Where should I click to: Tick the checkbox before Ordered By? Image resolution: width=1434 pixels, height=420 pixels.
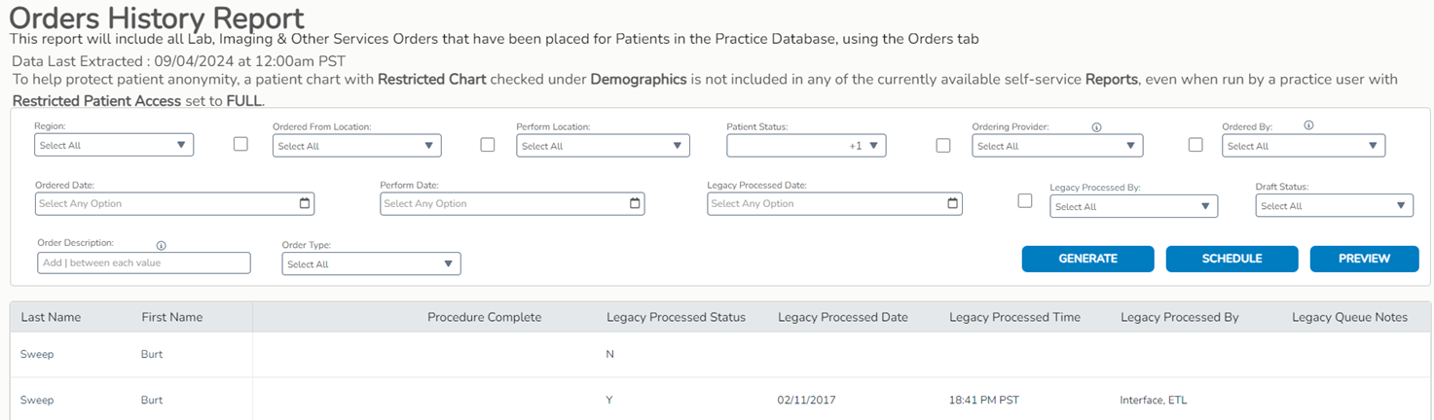pos(1195,144)
